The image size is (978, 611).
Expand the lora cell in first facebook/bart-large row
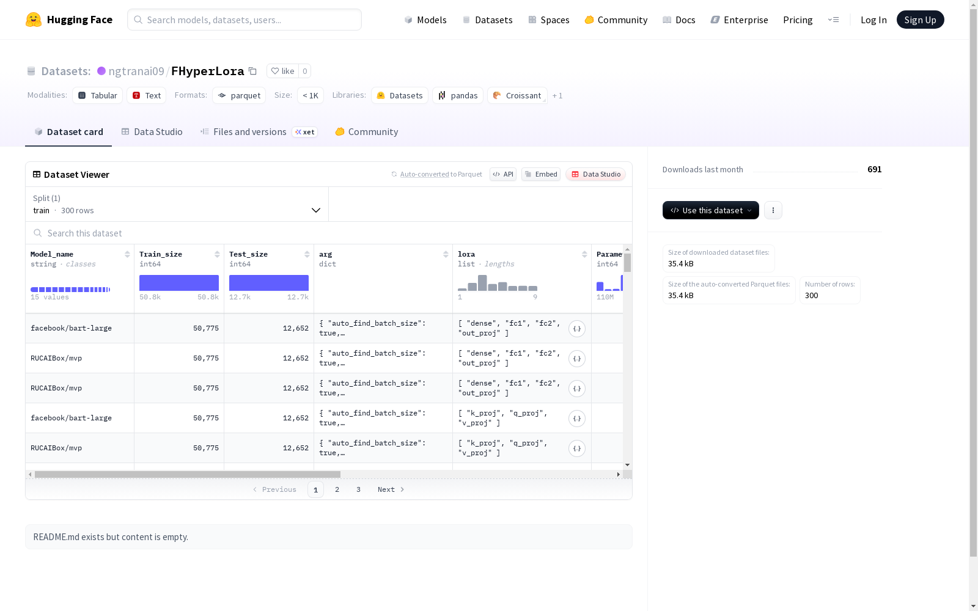(x=577, y=329)
